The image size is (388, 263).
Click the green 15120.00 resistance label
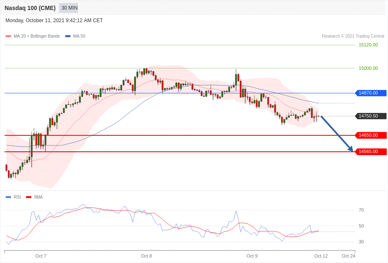point(368,45)
